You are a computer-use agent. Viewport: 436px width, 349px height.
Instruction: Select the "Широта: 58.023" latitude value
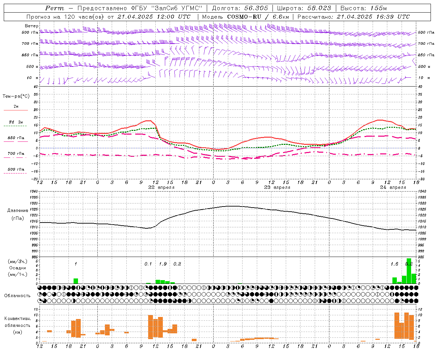point(304,8)
